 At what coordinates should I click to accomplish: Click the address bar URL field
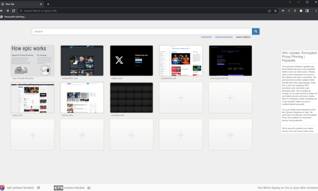[x=142, y=11]
